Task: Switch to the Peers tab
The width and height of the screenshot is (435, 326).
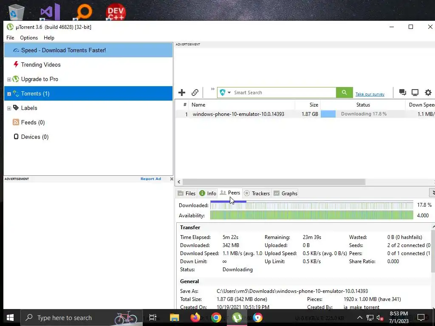Action: click(230, 193)
